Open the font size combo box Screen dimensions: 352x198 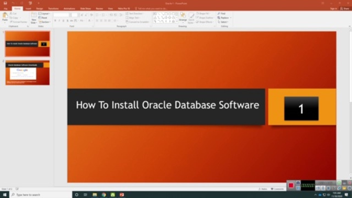(75, 15)
